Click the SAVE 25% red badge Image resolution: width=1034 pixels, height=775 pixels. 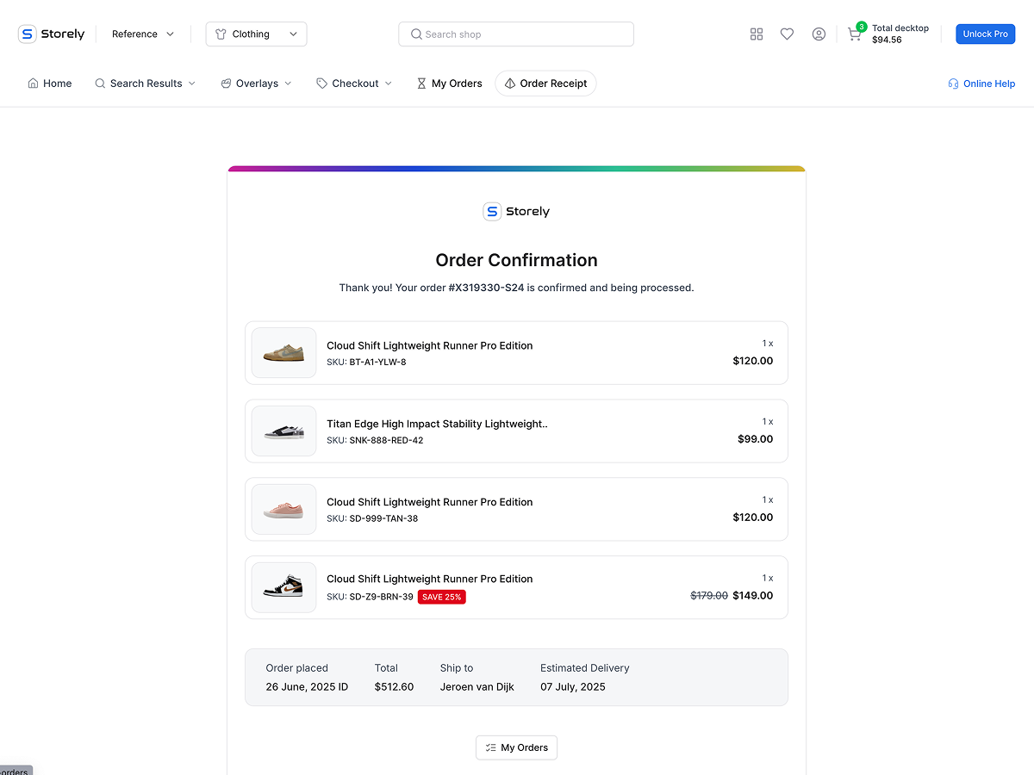(x=441, y=596)
